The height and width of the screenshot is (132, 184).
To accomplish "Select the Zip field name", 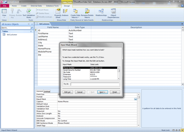I will 40,55.
